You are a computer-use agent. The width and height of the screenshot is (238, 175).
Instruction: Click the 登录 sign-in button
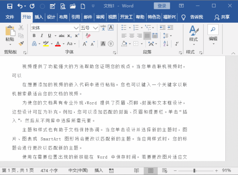coord(162,6)
